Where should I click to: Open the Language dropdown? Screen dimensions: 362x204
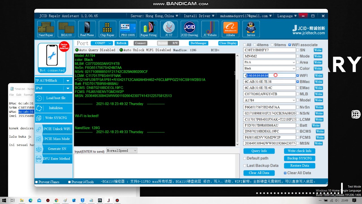[287, 16]
